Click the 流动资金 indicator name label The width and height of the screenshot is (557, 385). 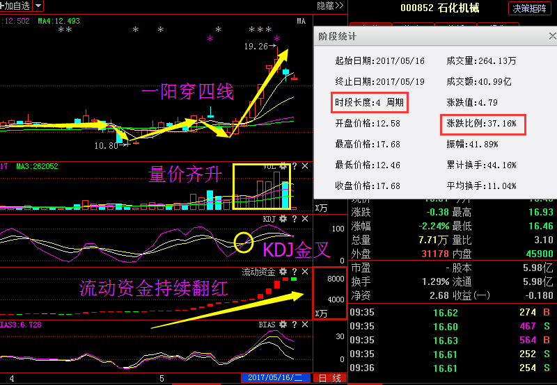(258, 272)
